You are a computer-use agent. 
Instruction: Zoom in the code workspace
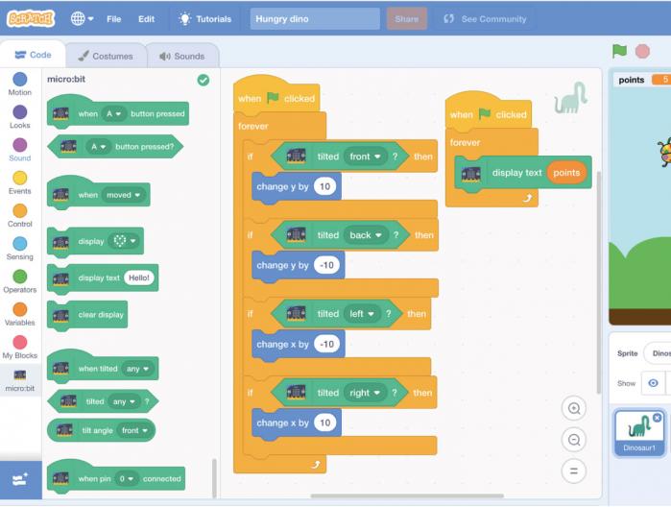point(574,408)
